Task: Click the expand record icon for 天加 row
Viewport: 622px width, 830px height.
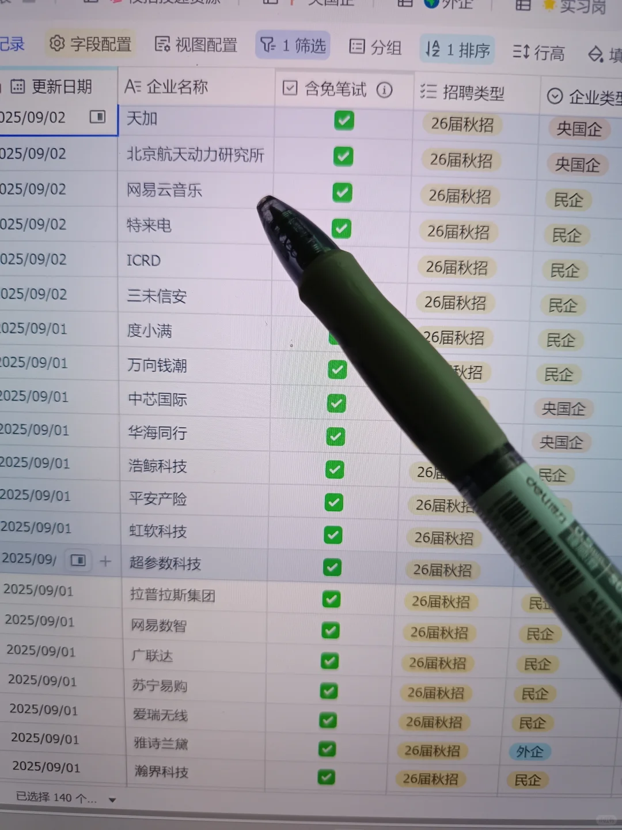Action: pos(97,117)
